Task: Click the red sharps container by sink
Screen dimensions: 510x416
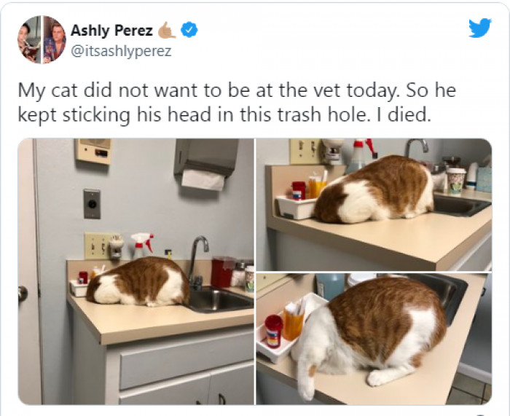Action: (223, 272)
